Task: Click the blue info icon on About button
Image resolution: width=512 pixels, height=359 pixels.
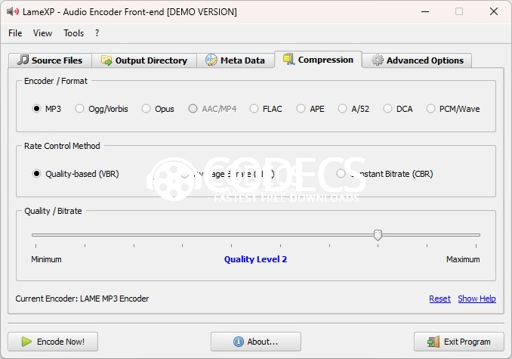Action: pyautogui.click(x=239, y=342)
